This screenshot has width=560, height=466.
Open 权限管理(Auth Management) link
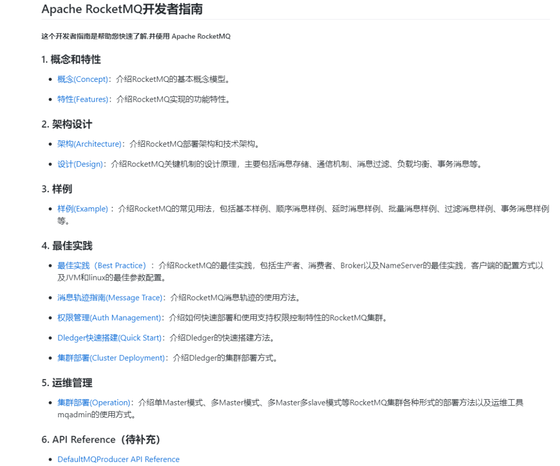click(109, 318)
